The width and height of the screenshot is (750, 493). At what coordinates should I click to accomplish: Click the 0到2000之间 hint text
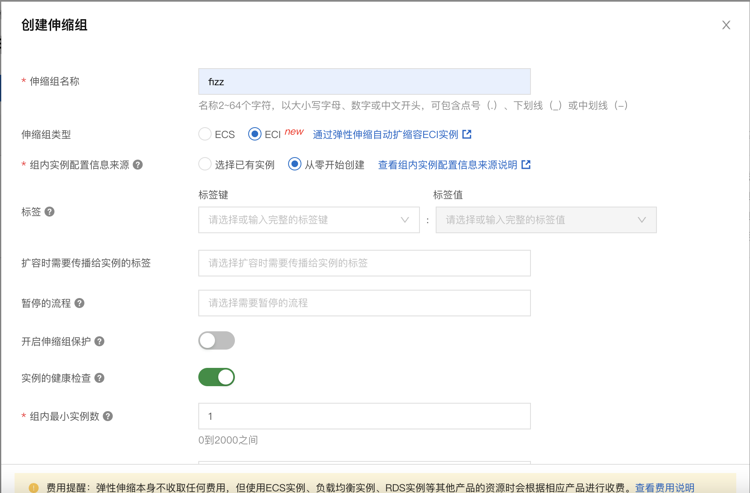pyautogui.click(x=228, y=440)
